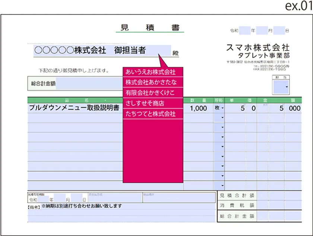Viewport: 313px width, 236px height.
Task: Click the お支払方法 field
Action: [116, 198]
